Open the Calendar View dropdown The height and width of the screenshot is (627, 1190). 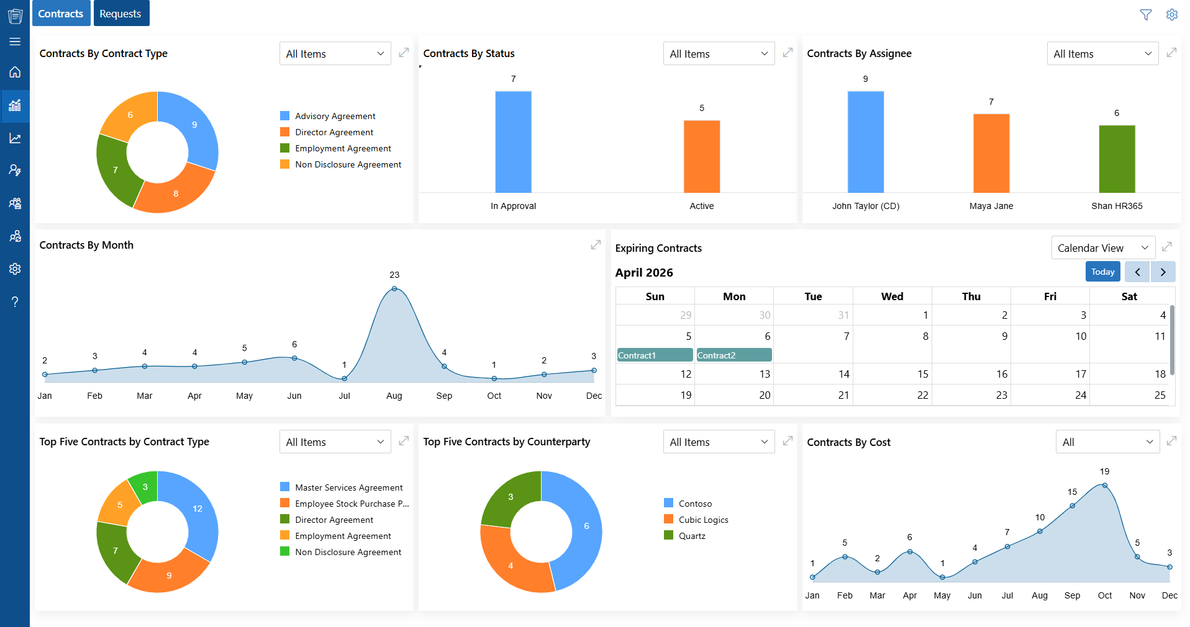pyautogui.click(x=1103, y=248)
